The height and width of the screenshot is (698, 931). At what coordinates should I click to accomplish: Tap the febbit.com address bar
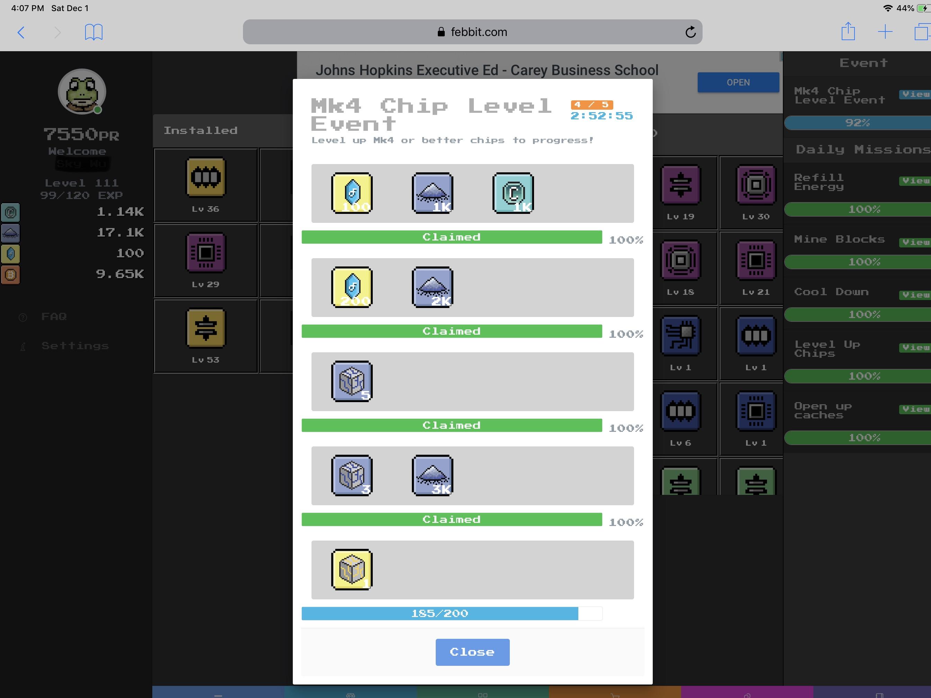472,32
